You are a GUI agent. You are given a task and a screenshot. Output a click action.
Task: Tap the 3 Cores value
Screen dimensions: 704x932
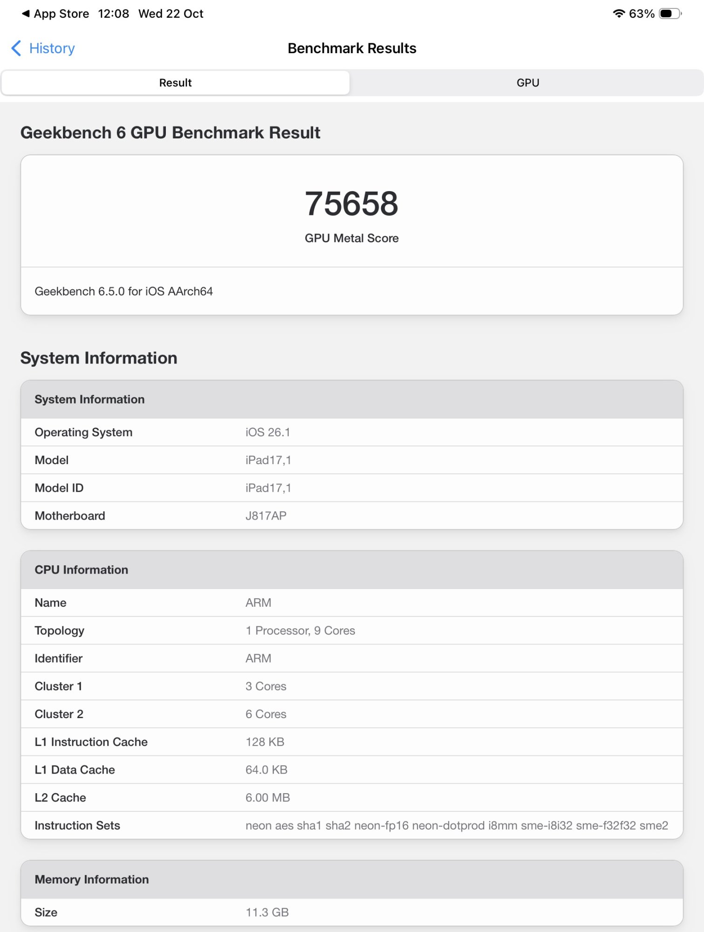(266, 686)
